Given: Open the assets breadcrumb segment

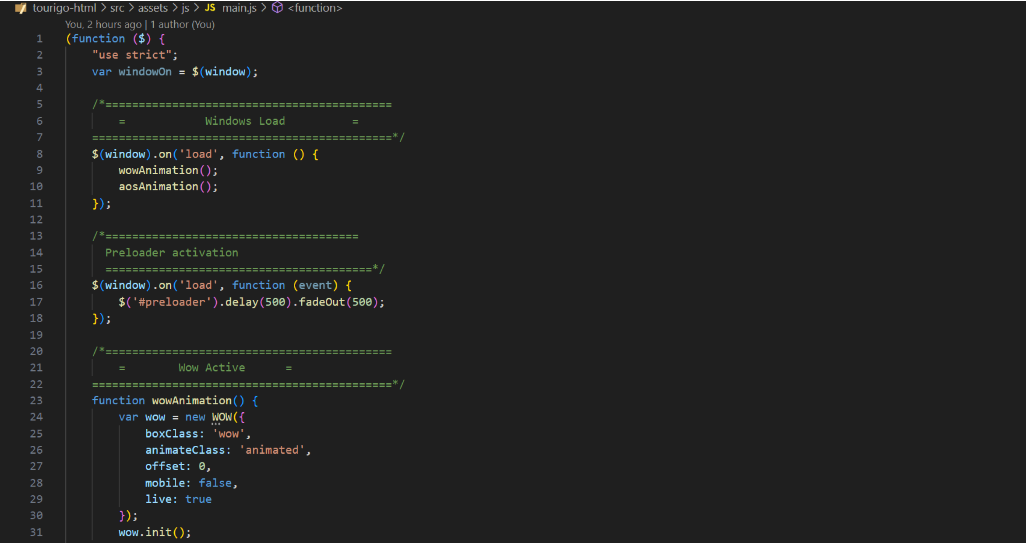Looking at the screenshot, I should tap(153, 8).
